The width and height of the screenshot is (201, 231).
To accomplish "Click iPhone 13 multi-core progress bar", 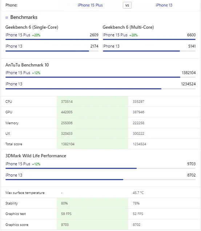I will coord(149,51).
